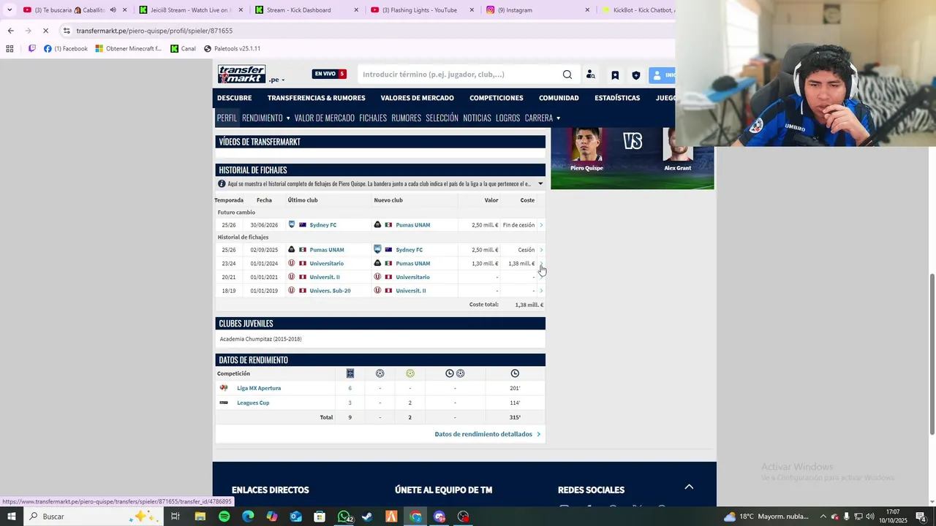This screenshot has width=936, height=526.
Task: Go to RUMORES sub-tab
Action: [406, 118]
